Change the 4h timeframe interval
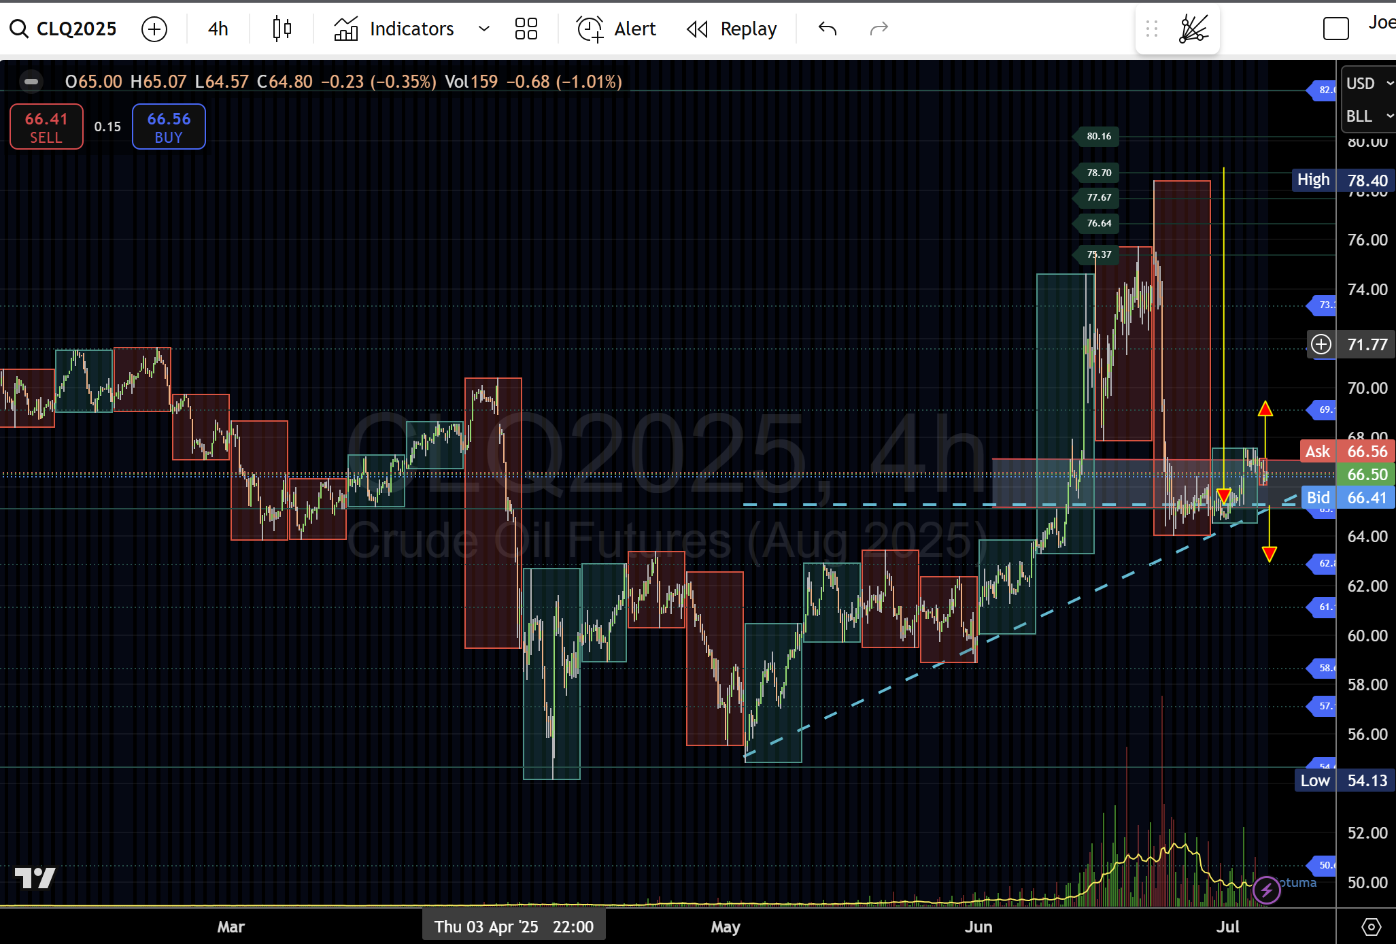 [x=218, y=29]
